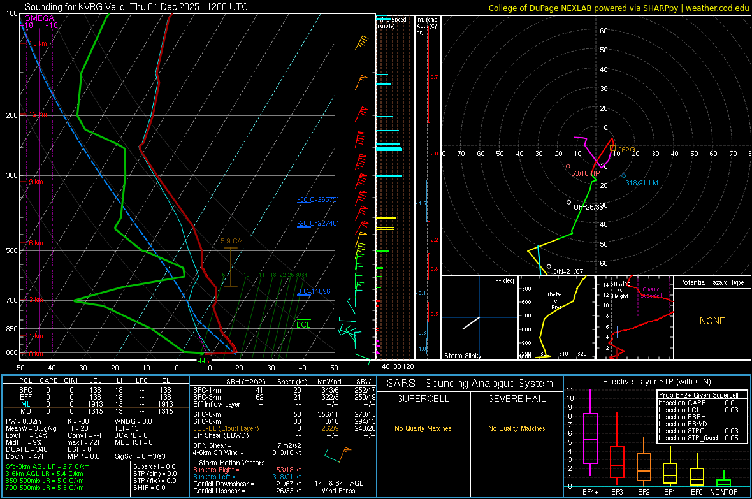The width and height of the screenshot is (752, 499).
Task: Click the -20 C=22740' level label
Action: tap(317, 223)
